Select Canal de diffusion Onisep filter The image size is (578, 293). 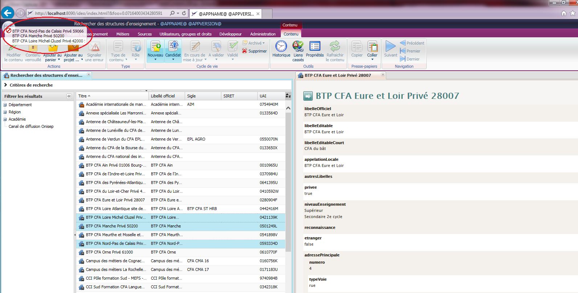[31, 126]
